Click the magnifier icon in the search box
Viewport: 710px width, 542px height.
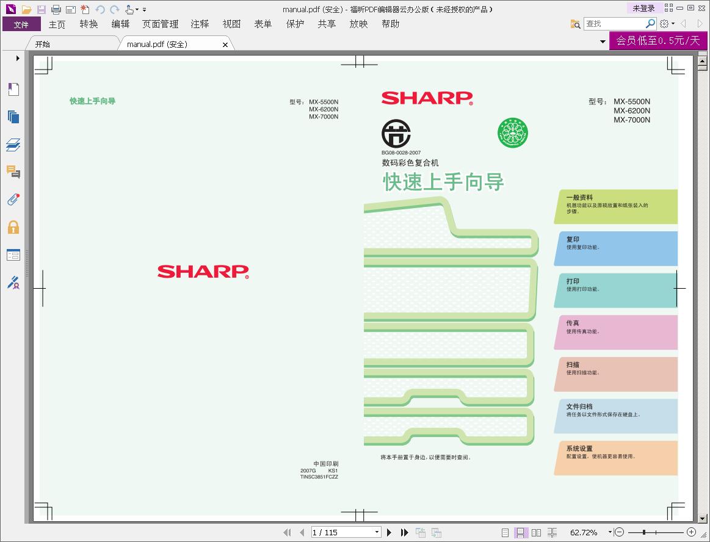(650, 24)
